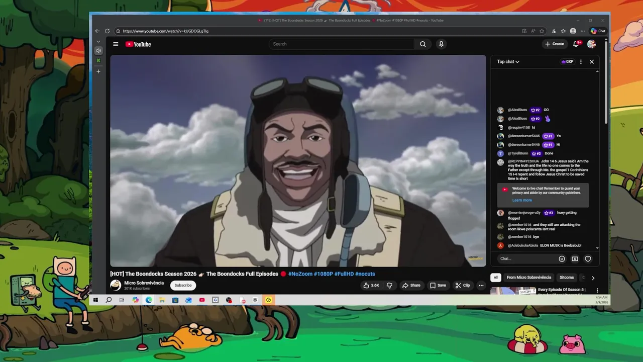Open Edge Settings and more ellipsis
The width and height of the screenshot is (643, 362).
click(583, 31)
